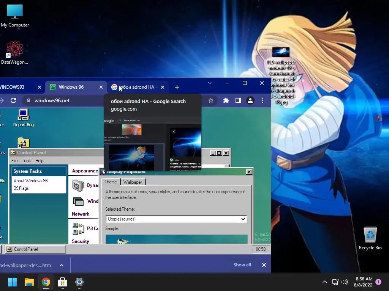Viewport: 389px width, 291px height.
Task: Open the Recycle Bin on desktop
Action: point(370,239)
